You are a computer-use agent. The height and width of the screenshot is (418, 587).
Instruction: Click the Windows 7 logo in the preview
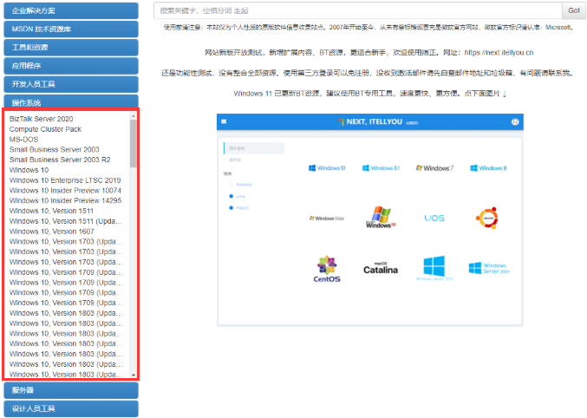tap(434, 167)
